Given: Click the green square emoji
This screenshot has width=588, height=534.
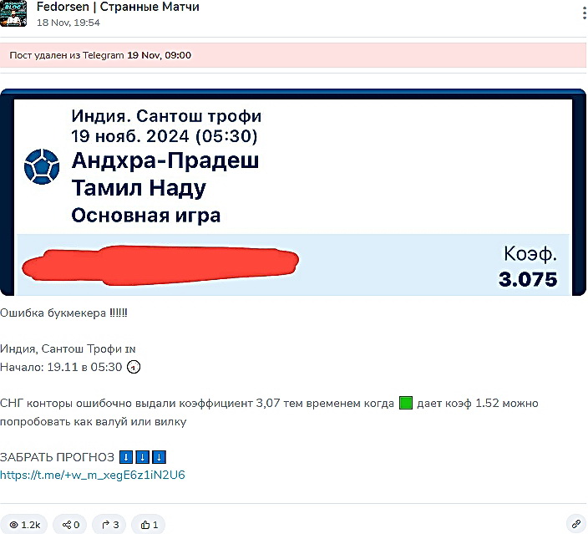Looking at the screenshot, I should tap(405, 403).
